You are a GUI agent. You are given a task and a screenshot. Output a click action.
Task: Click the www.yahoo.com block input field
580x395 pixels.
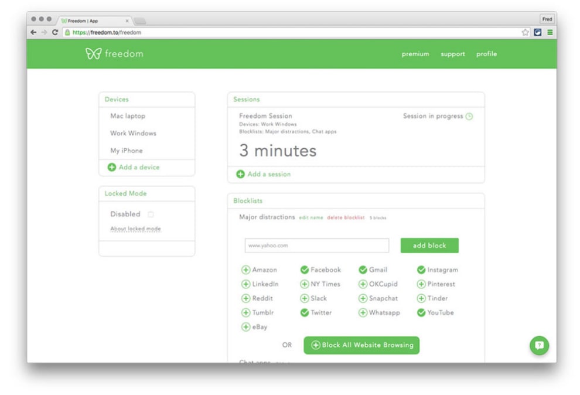(316, 246)
